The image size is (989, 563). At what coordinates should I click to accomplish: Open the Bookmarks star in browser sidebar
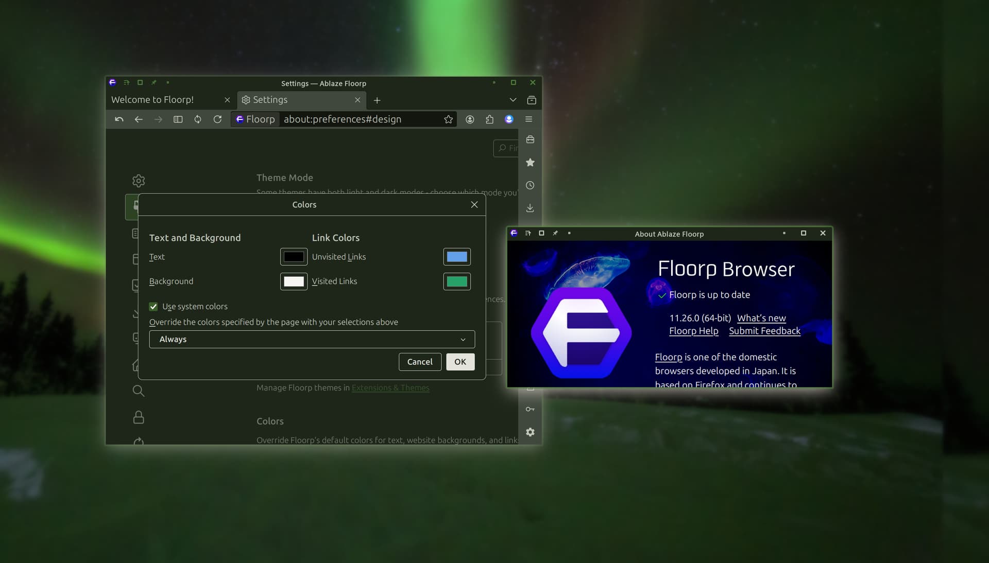click(x=530, y=163)
